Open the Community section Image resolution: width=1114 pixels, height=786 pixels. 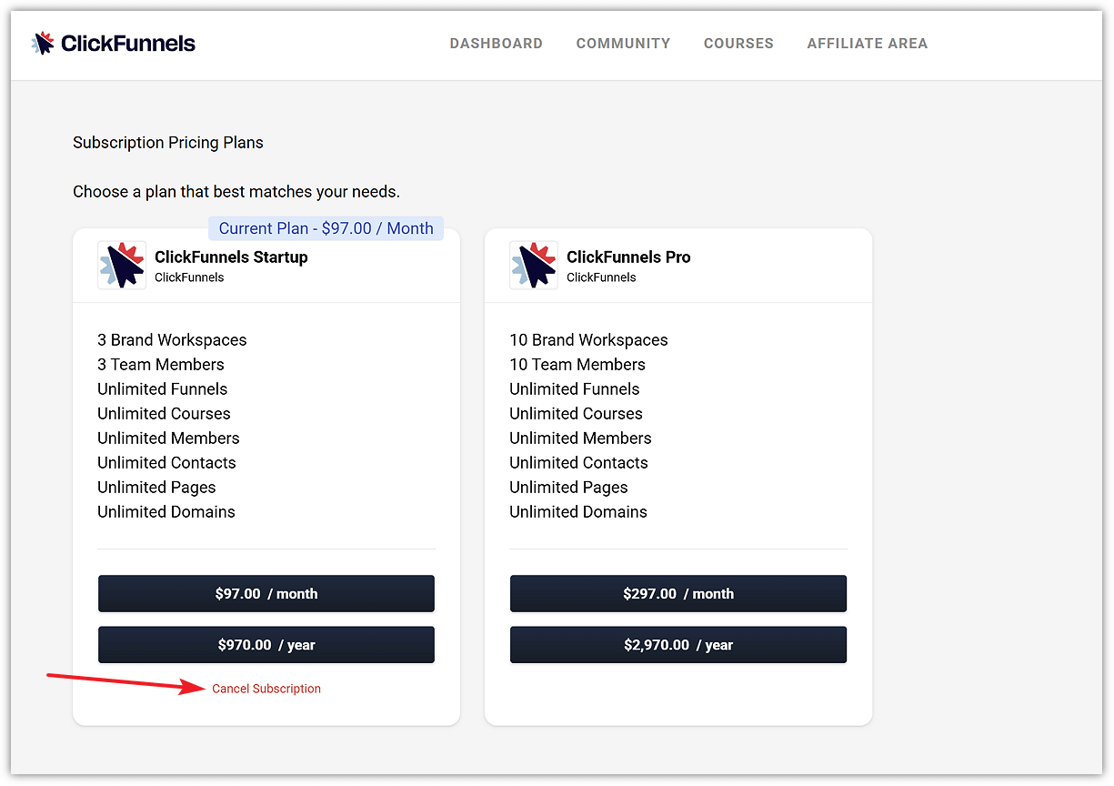(x=623, y=43)
